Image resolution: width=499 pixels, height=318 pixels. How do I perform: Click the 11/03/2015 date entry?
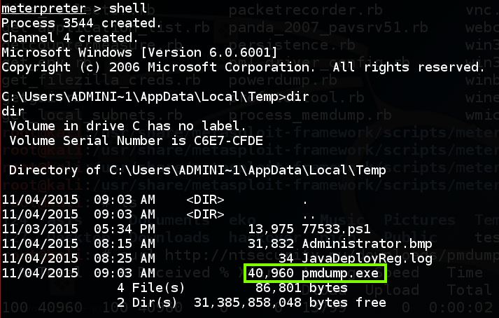click(x=41, y=230)
